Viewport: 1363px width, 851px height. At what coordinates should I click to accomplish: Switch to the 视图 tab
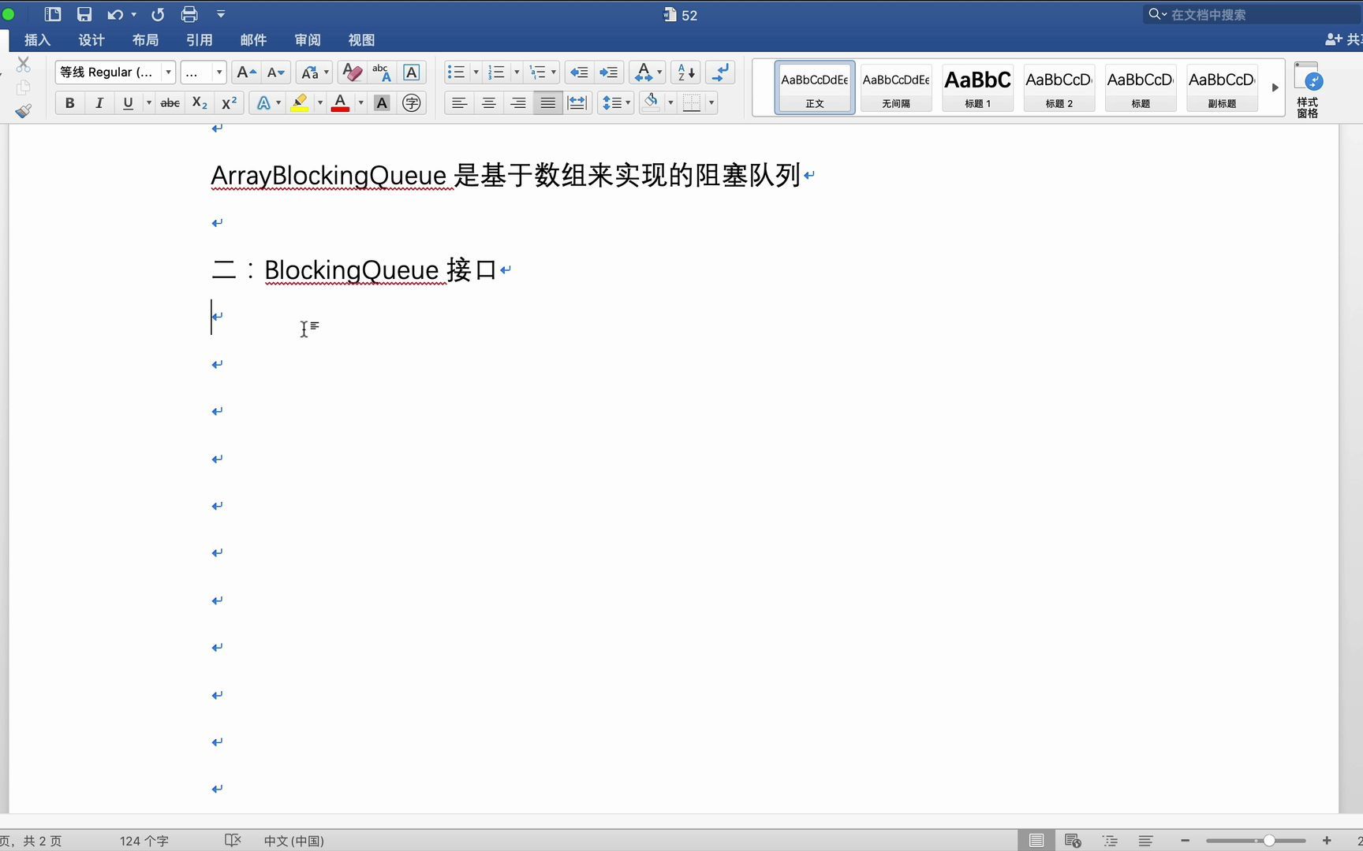(x=361, y=40)
